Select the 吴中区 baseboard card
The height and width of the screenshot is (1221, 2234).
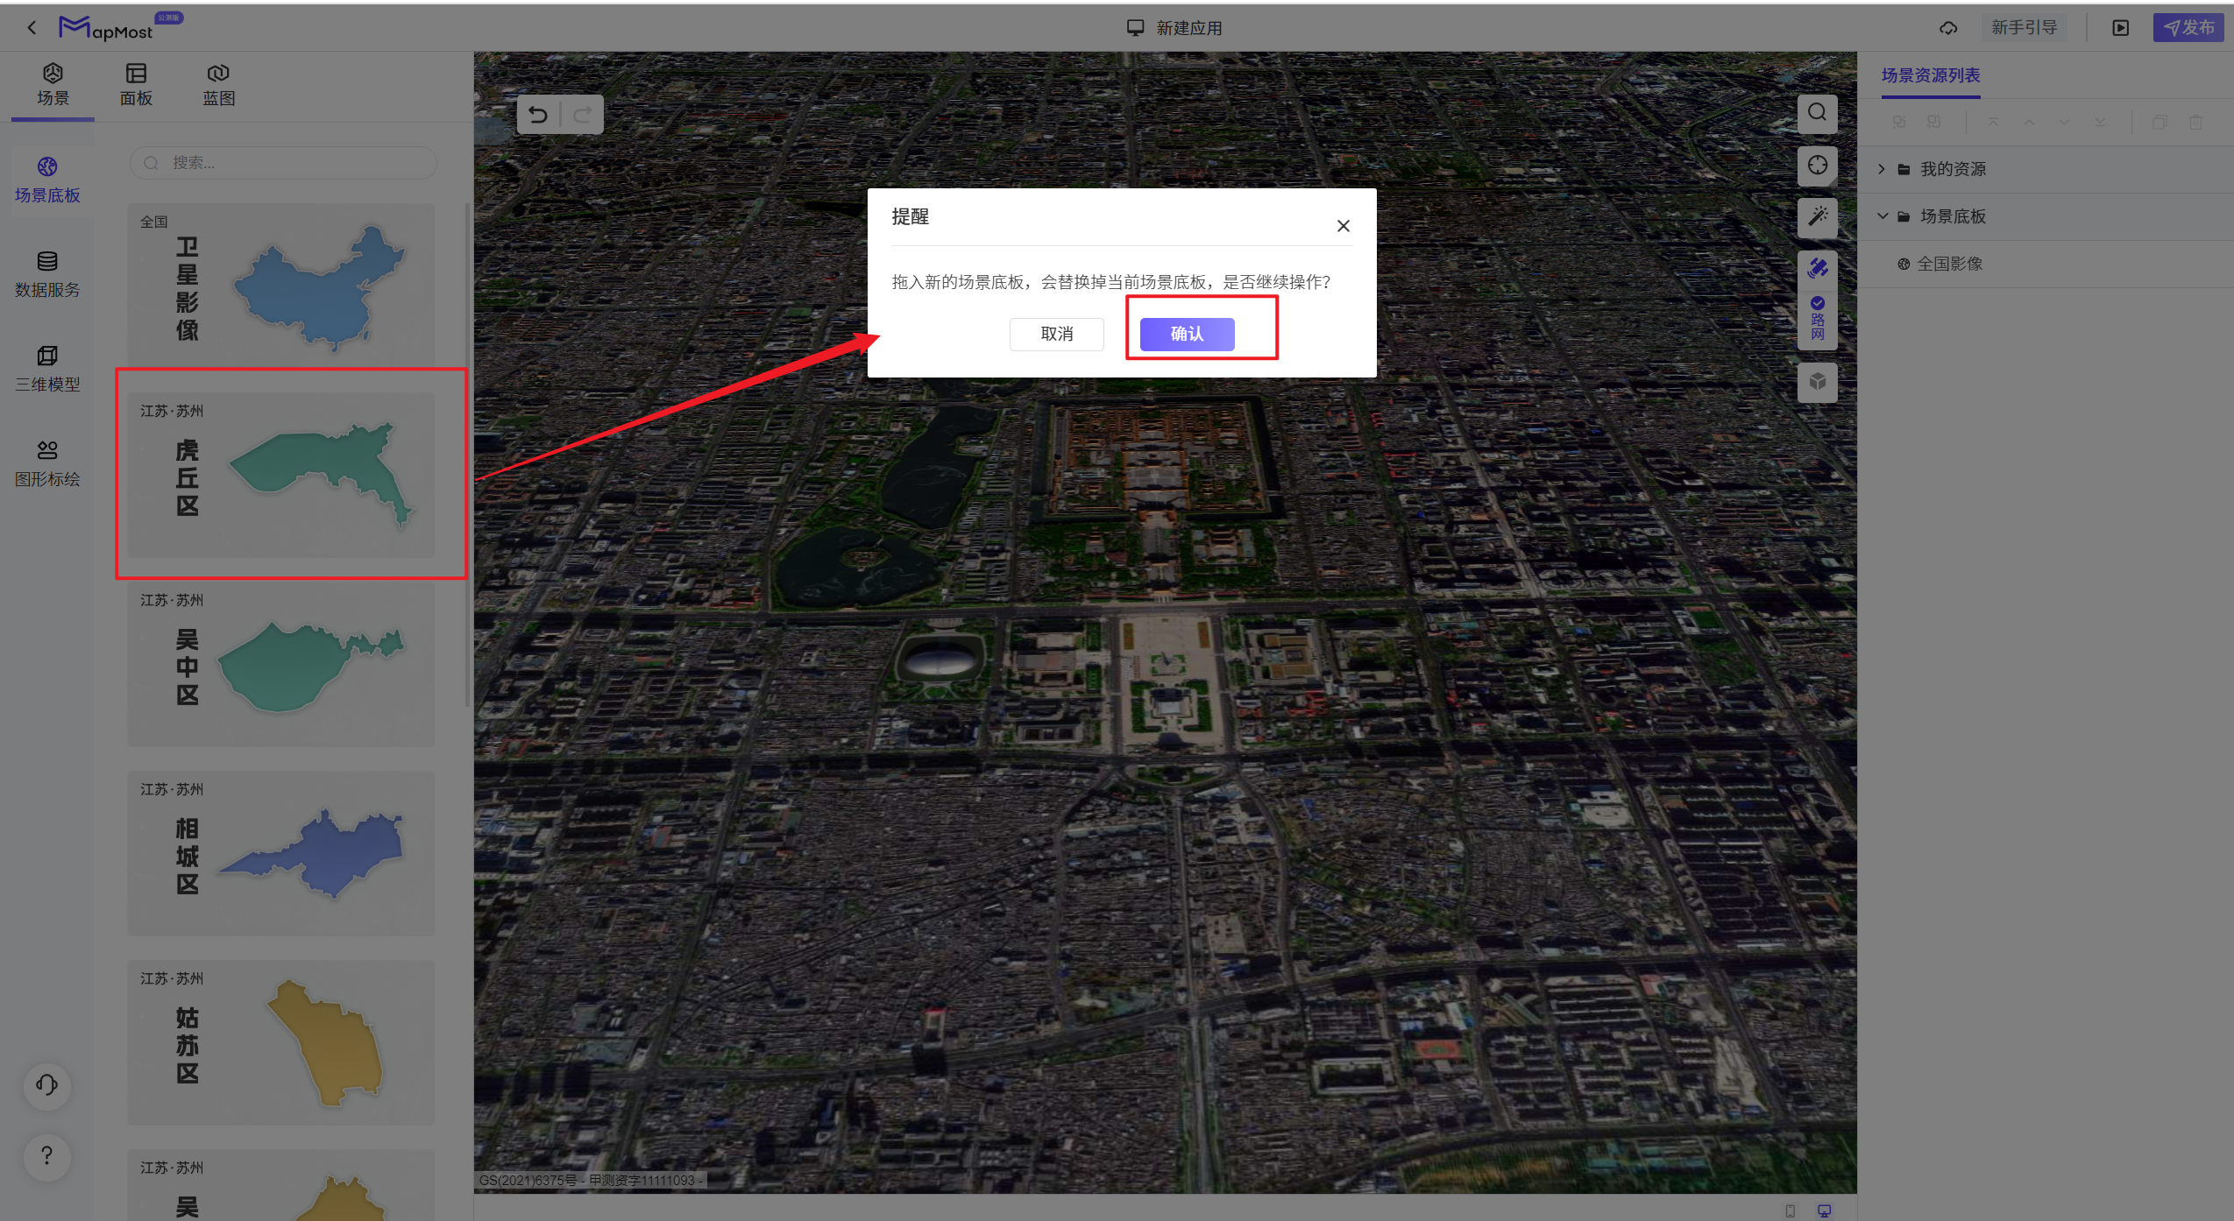[281, 664]
